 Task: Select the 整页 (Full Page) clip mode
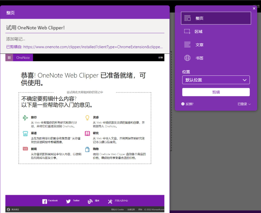(216, 18)
